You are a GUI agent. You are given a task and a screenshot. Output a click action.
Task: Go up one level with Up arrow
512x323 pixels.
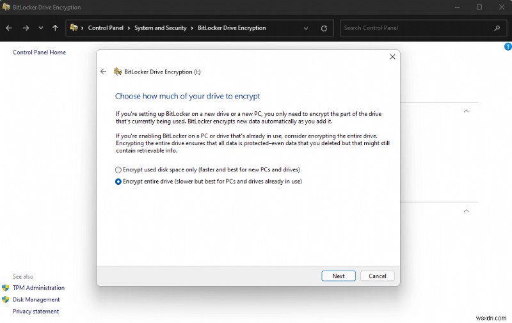point(55,28)
